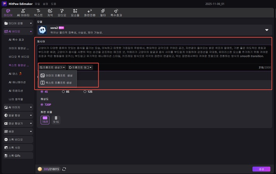Choose the 16:9 aspect ratio

coord(45,120)
